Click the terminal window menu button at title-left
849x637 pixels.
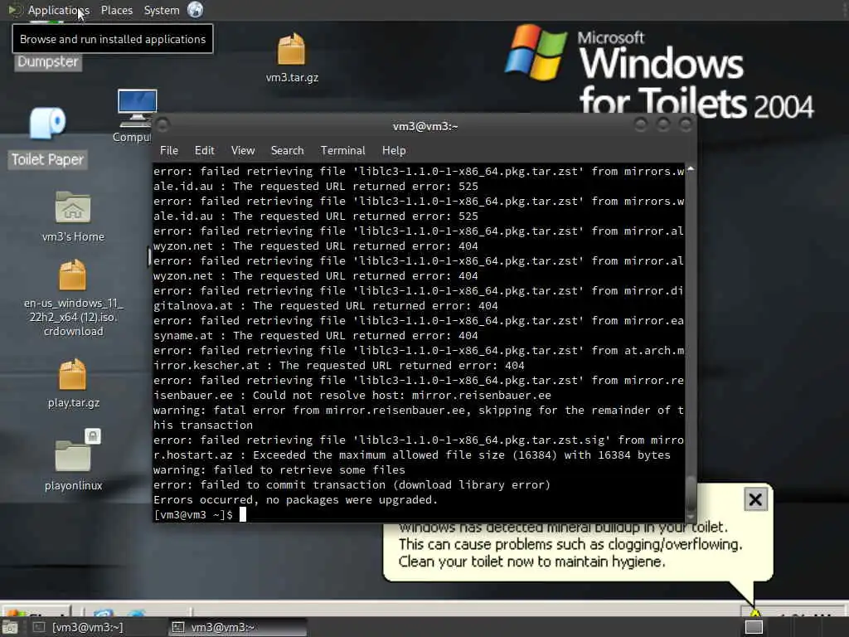pyautogui.click(x=162, y=126)
